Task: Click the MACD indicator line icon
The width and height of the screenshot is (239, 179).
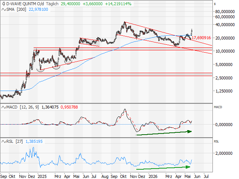Action: pos(4,107)
